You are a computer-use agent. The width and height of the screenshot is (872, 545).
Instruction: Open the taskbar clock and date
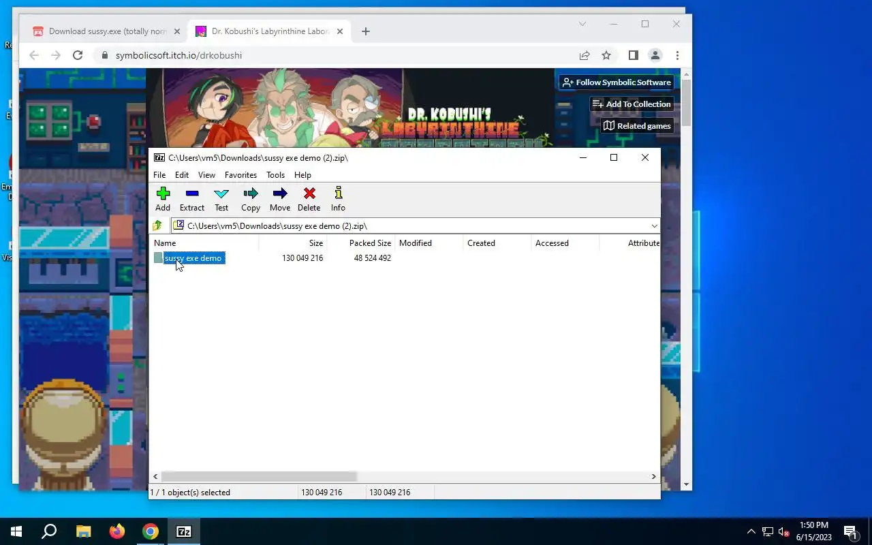[x=814, y=531]
